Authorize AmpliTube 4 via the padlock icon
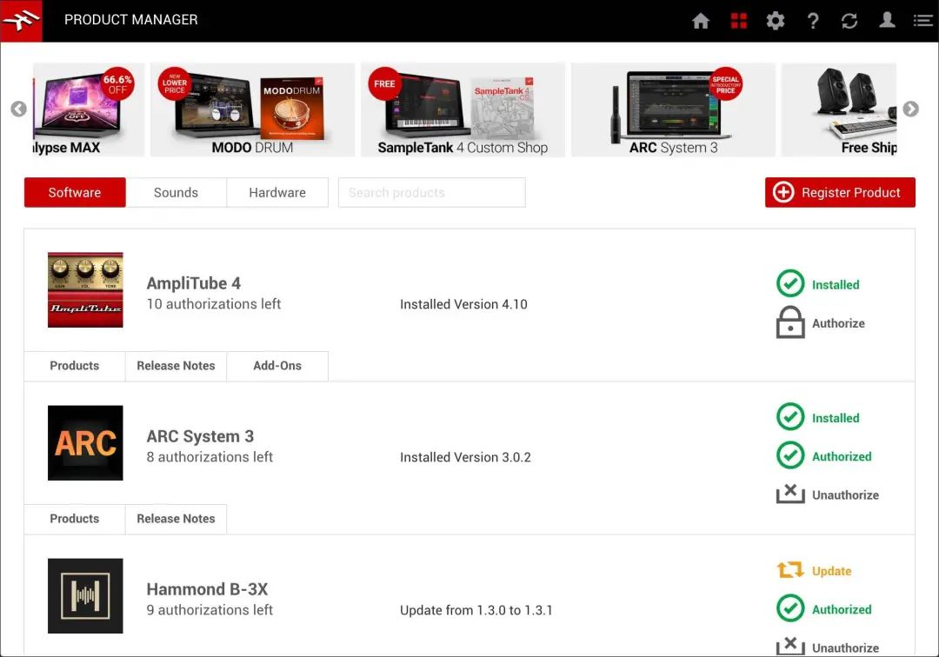Viewport: 939px width, 657px height. (789, 322)
